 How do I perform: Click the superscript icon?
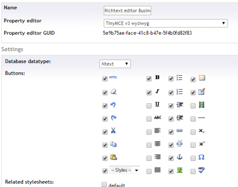point(202,144)
